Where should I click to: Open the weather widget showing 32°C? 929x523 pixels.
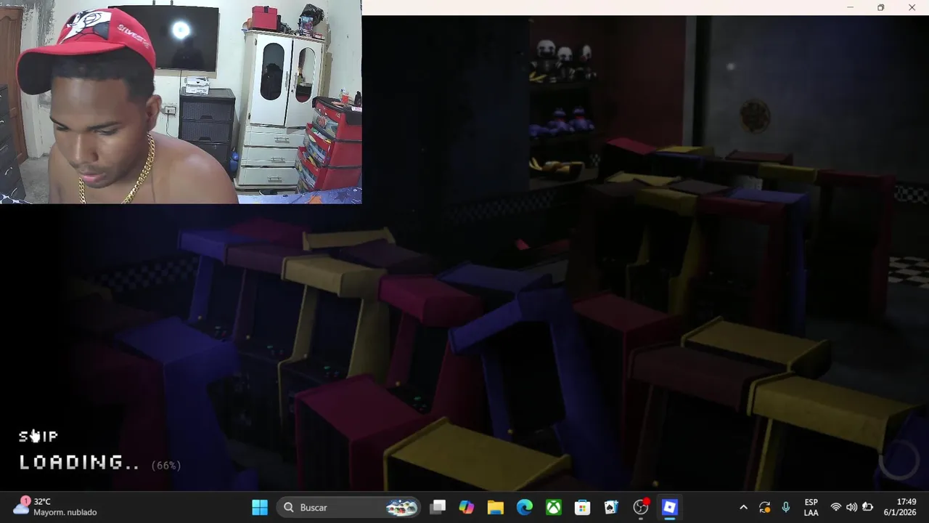pos(55,506)
